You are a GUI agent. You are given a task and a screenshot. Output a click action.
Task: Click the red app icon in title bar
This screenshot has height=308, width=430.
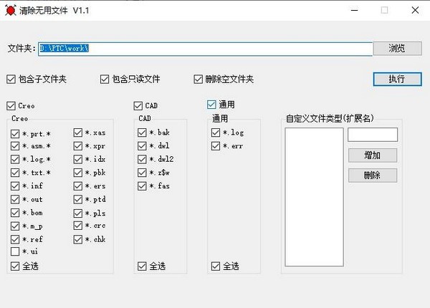(11, 11)
